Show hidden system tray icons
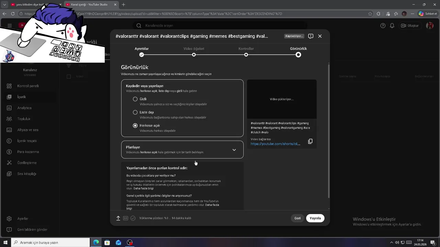Screen dimensions: 440x247 point(392,243)
